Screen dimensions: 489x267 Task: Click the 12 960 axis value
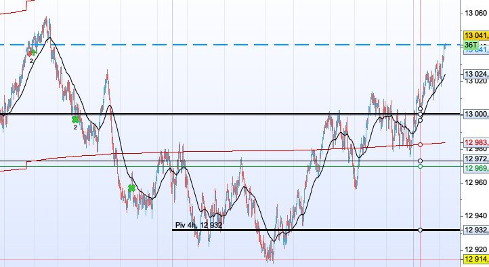(x=475, y=182)
